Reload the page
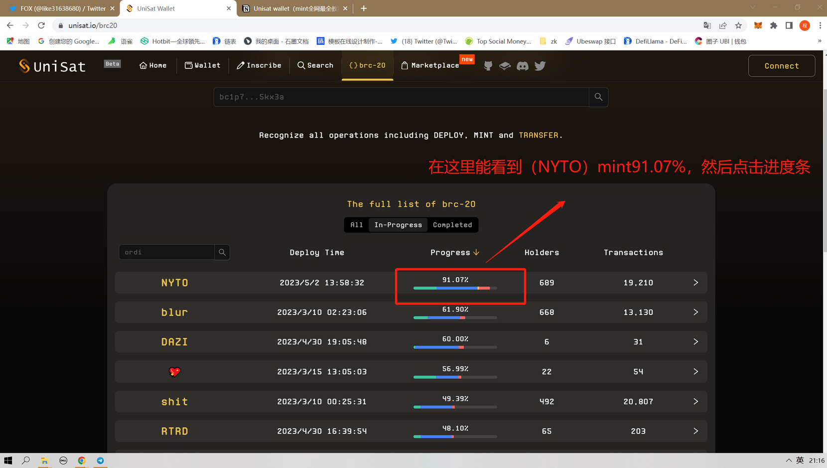The width and height of the screenshot is (827, 468). [x=41, y=25]
